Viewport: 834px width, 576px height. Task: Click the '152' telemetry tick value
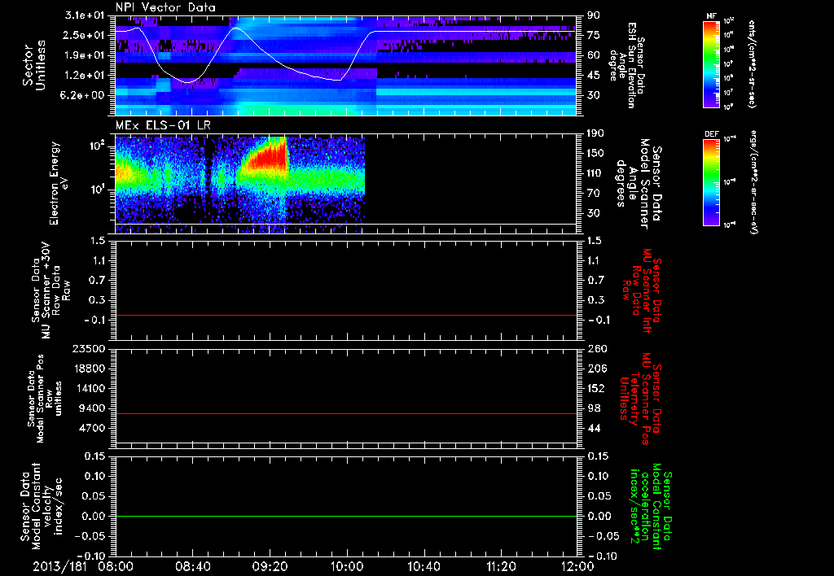596,388
